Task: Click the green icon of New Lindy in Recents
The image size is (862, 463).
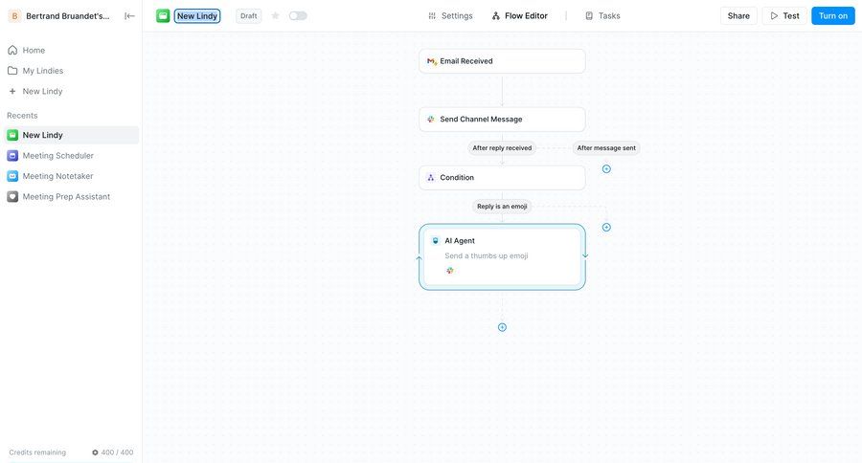Action: pos(12,135)
